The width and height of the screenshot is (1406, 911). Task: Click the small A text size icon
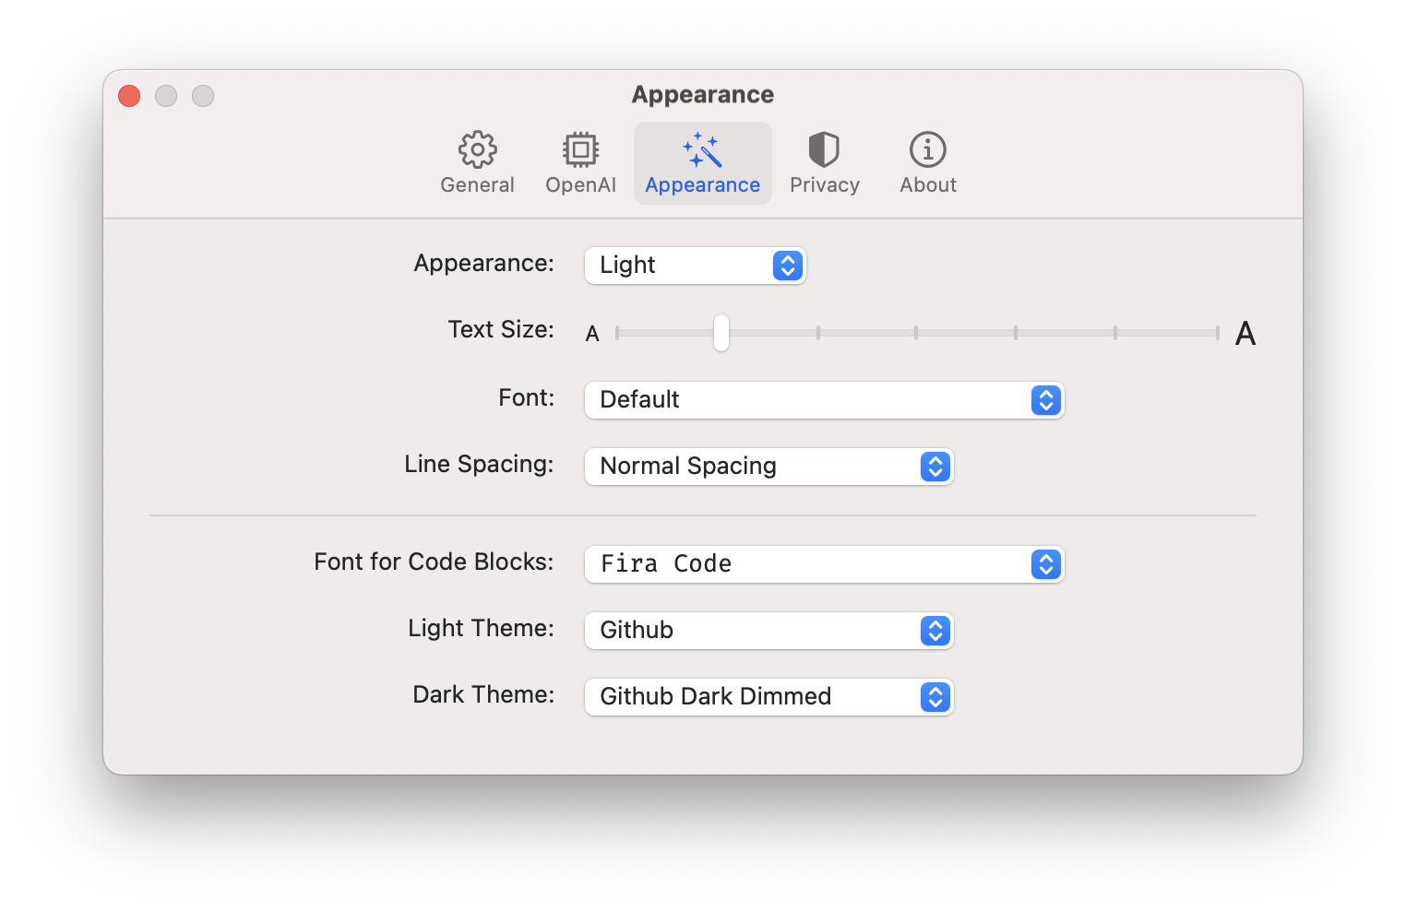[592, 334]
